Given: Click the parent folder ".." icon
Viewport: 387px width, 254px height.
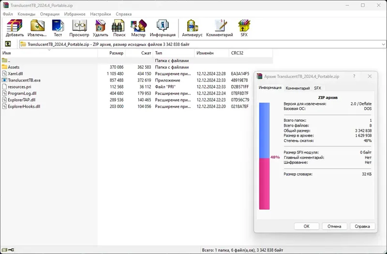Looking at the screenshot, I should tap(4, 60).
